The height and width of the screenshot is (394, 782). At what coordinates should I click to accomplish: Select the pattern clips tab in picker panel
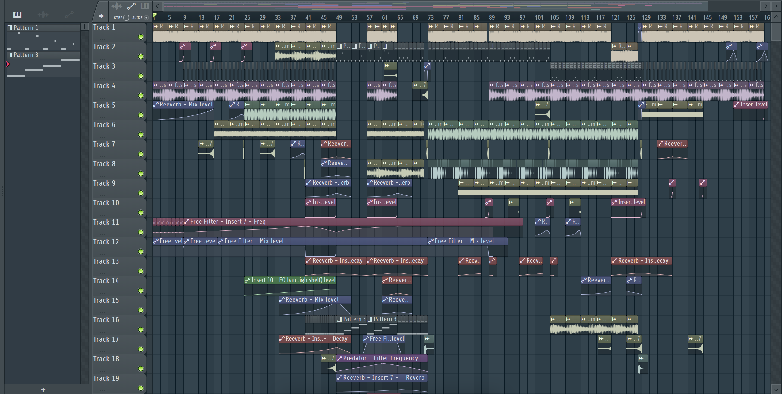click(17, 14)
